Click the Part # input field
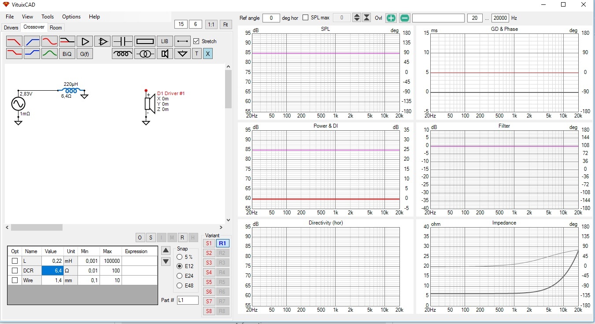The height and width of the screenshot is (324, 595). point(188,300)
